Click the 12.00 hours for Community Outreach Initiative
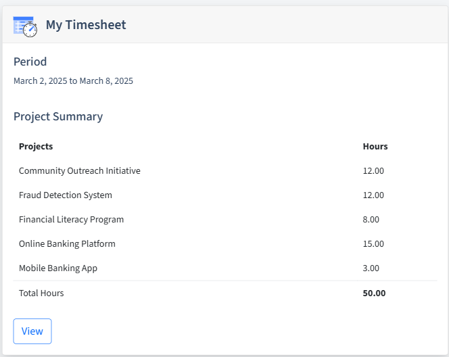449x357 pixels. [x=373, y=170]
